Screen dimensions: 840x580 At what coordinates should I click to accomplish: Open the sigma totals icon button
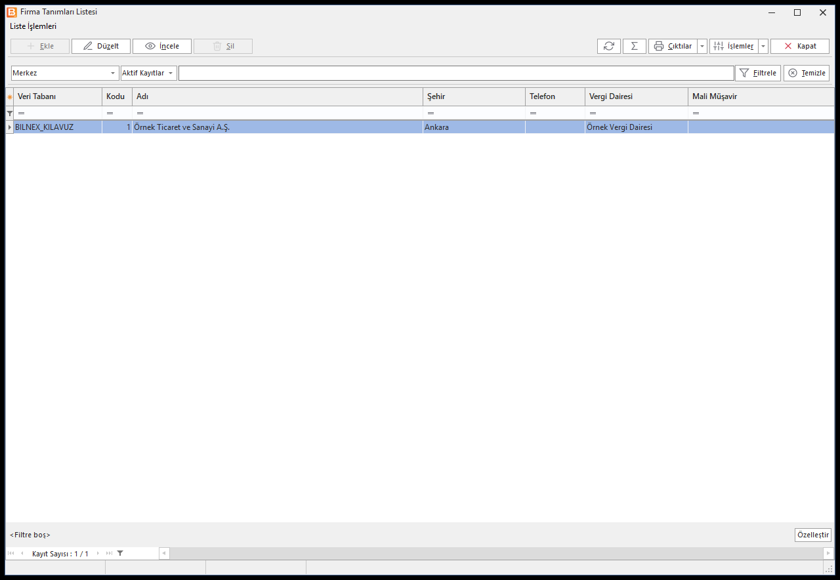(635, 46)
